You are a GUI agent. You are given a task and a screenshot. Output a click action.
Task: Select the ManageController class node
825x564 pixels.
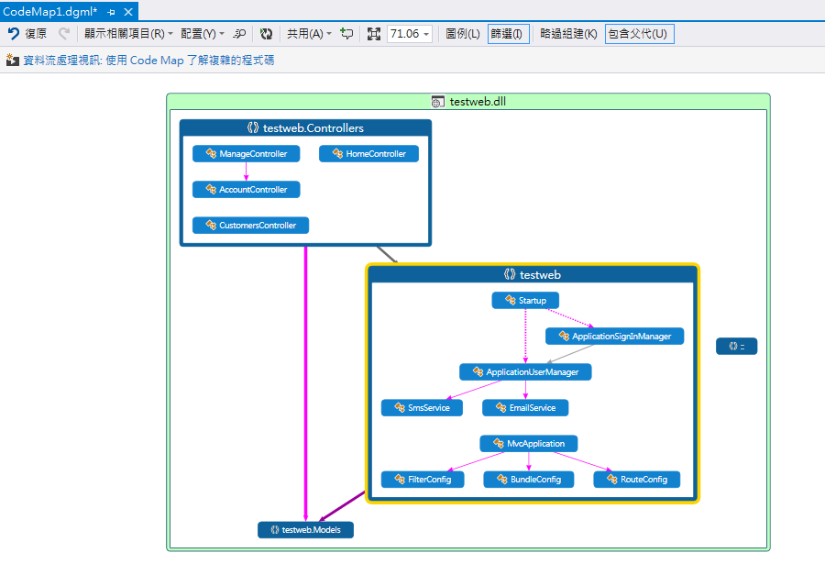[x=247, y=154]
